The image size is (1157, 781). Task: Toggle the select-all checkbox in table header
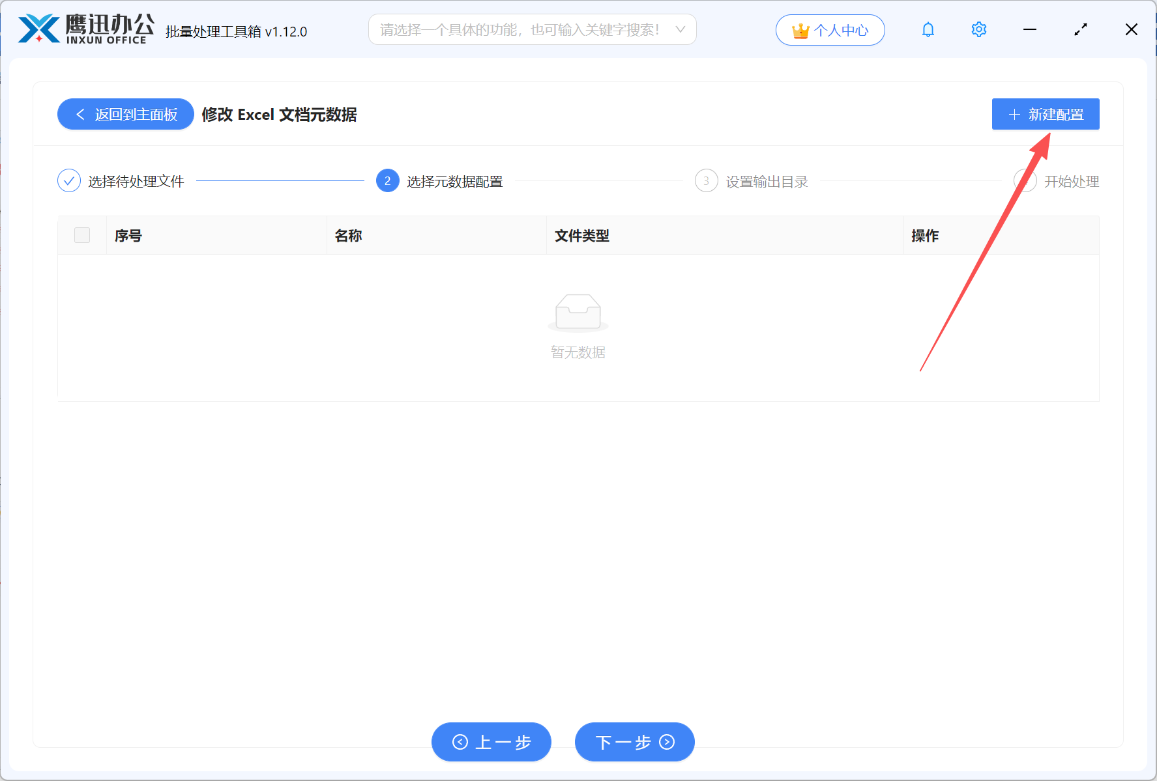(82, 235)
